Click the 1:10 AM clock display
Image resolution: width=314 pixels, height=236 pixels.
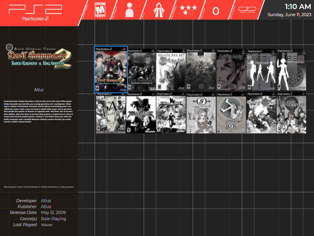(298, 7)
